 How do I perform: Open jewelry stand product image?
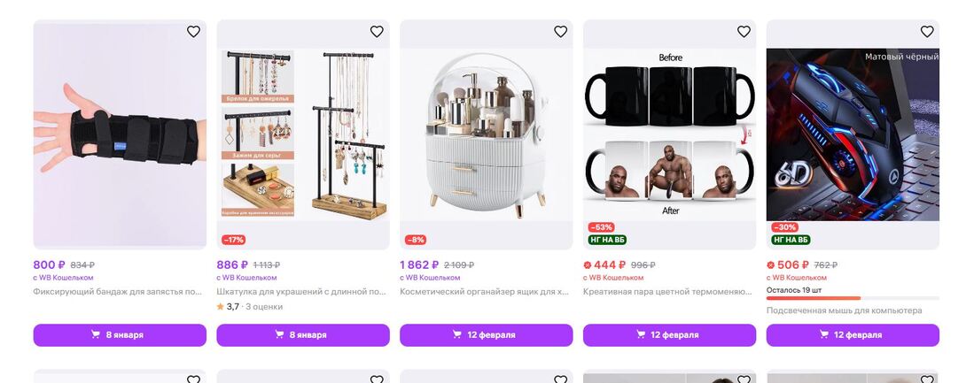click(303, 134)
